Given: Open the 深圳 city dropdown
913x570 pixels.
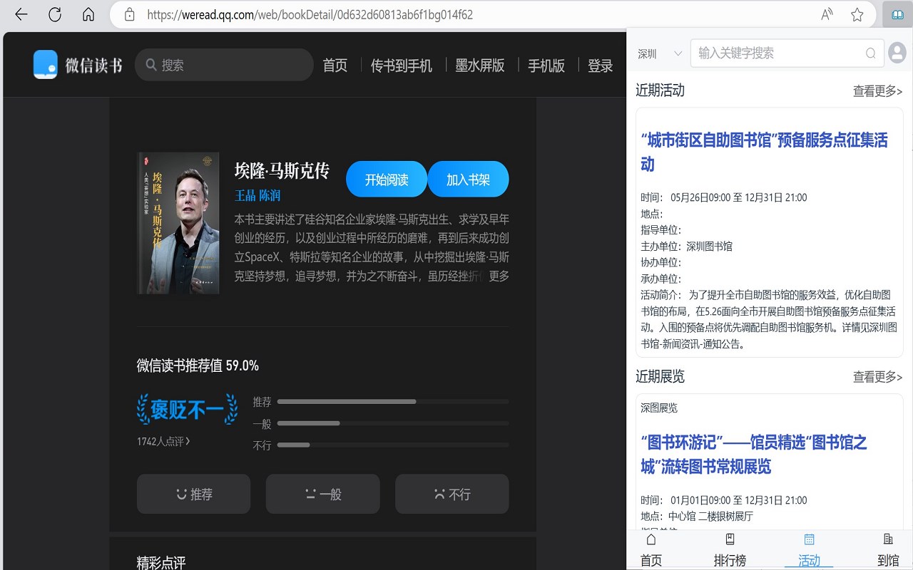Looking at the screenshot, I should 660,53.
